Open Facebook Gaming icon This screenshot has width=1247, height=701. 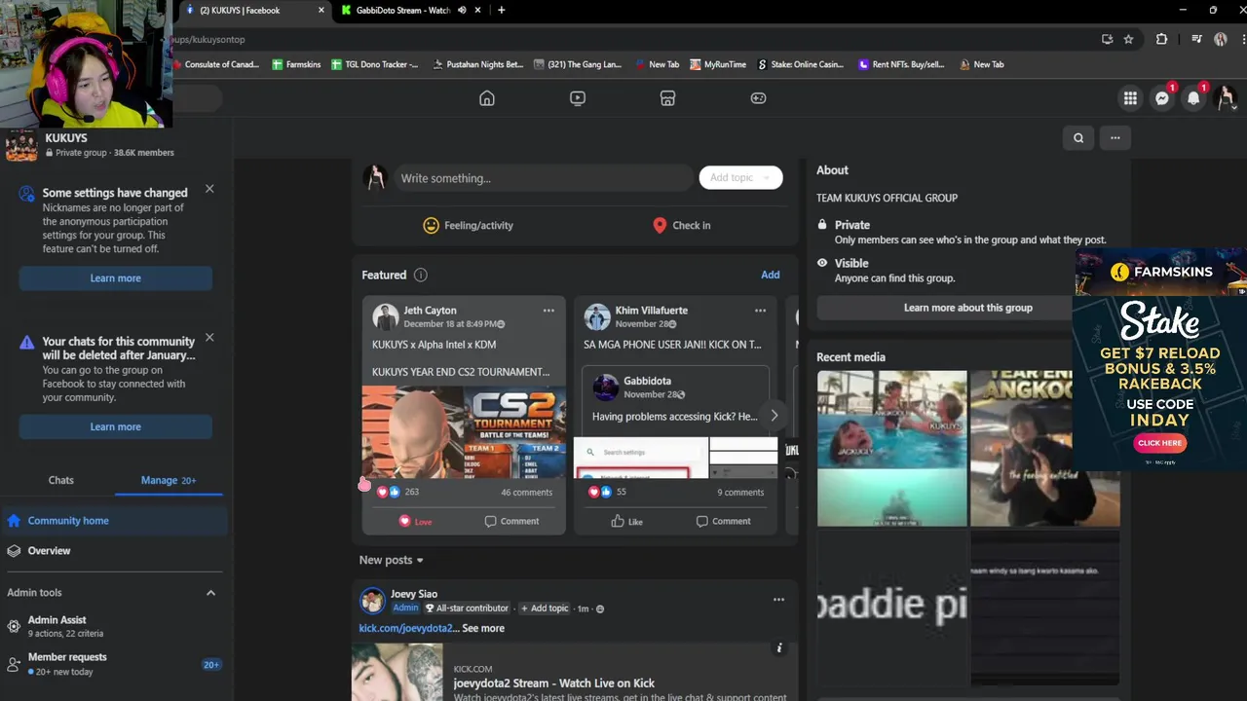pyautogui.click(x=758, y=98)
